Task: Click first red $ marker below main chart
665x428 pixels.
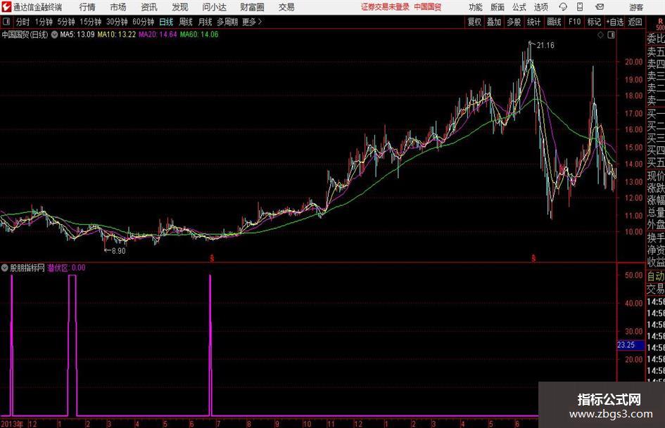Action: pos(212,258)
